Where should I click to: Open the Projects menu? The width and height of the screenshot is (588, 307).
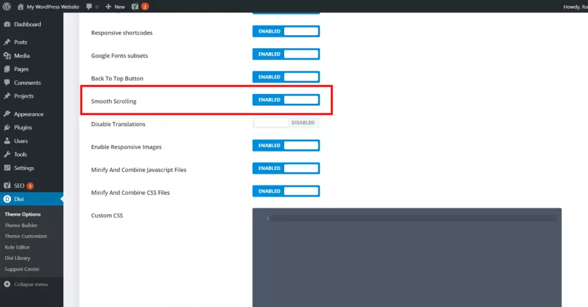click(31, 96)
